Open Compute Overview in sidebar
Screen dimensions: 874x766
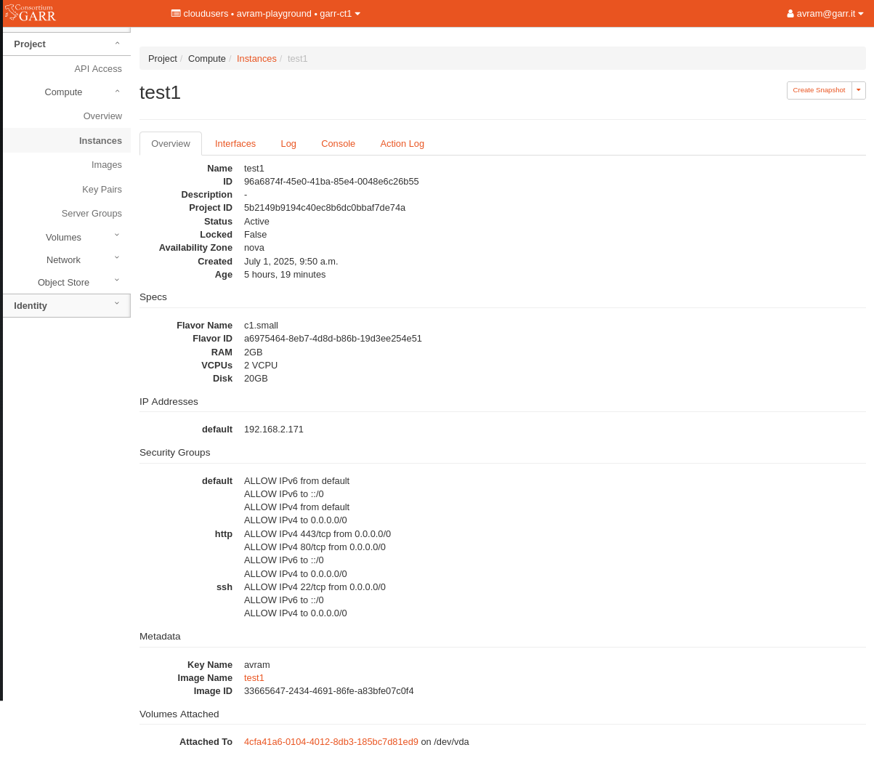point(102,116)
